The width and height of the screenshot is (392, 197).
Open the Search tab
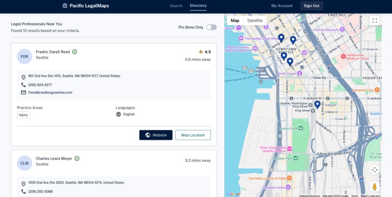pyautogui.click(x=176, y=6)
